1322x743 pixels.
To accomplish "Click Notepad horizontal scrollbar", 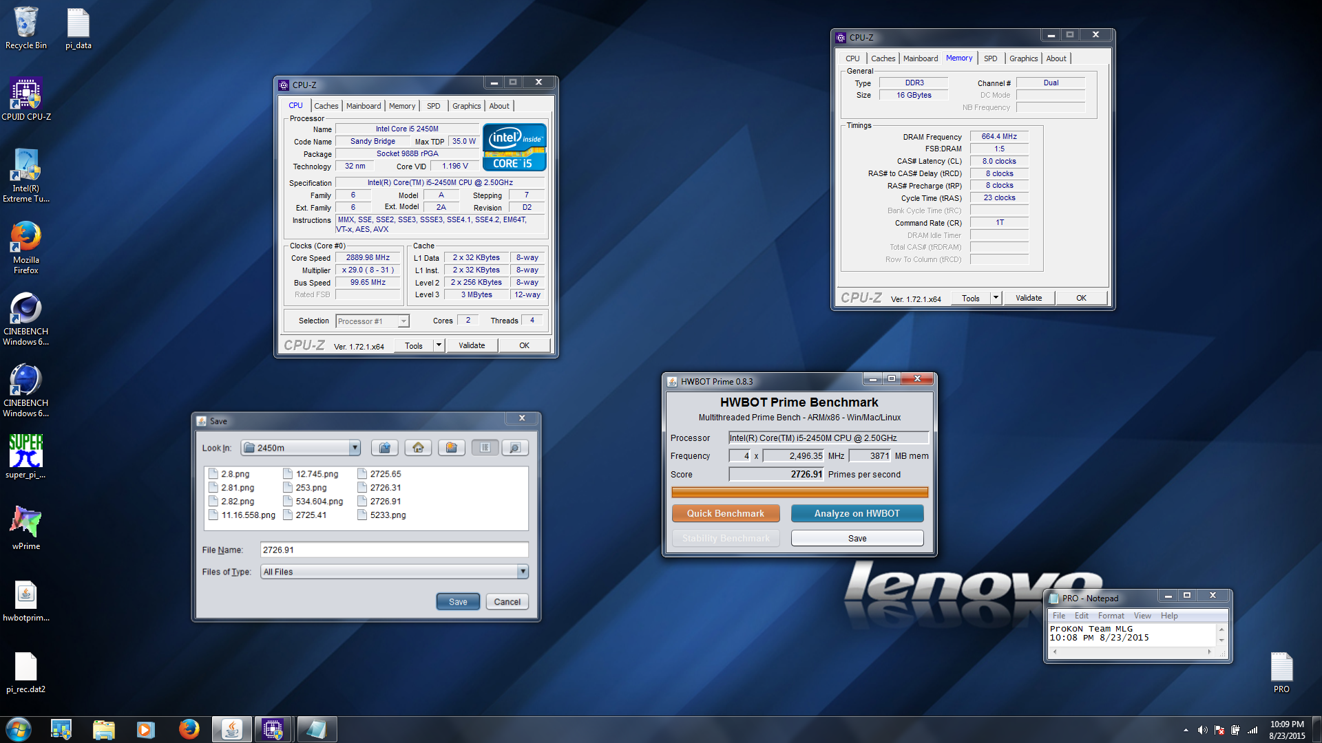I will click(1132, 652).
